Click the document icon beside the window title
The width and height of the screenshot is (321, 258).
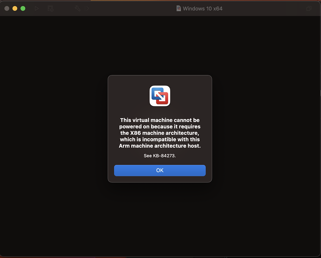[x=179, y=8]
